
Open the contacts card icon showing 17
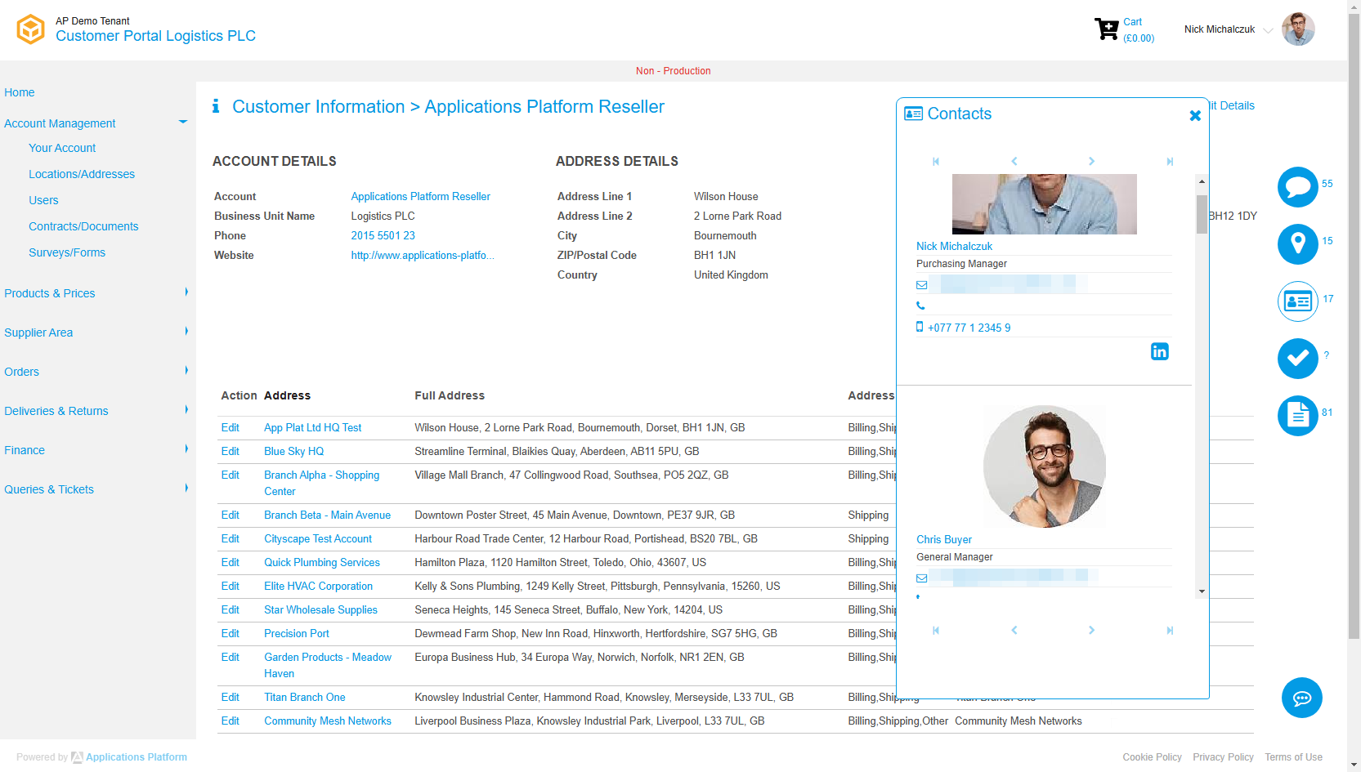coord(1298,301)
